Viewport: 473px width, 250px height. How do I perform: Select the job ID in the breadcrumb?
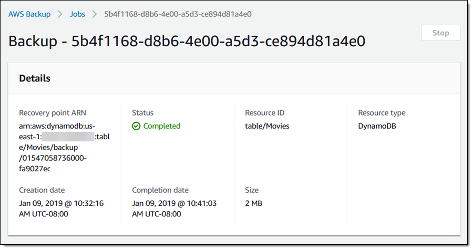pyautogui.click(x=178, y=14)
